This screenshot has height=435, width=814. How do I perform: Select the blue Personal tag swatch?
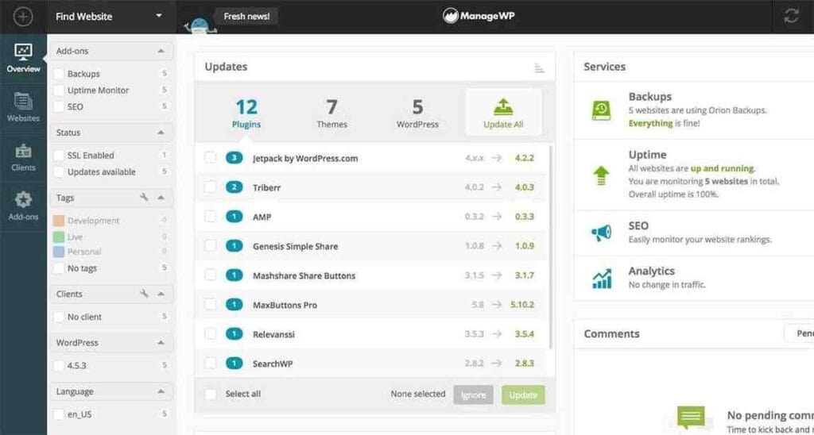[59, 252]
